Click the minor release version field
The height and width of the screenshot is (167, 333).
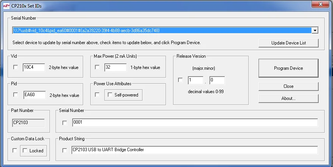[217, 80]
